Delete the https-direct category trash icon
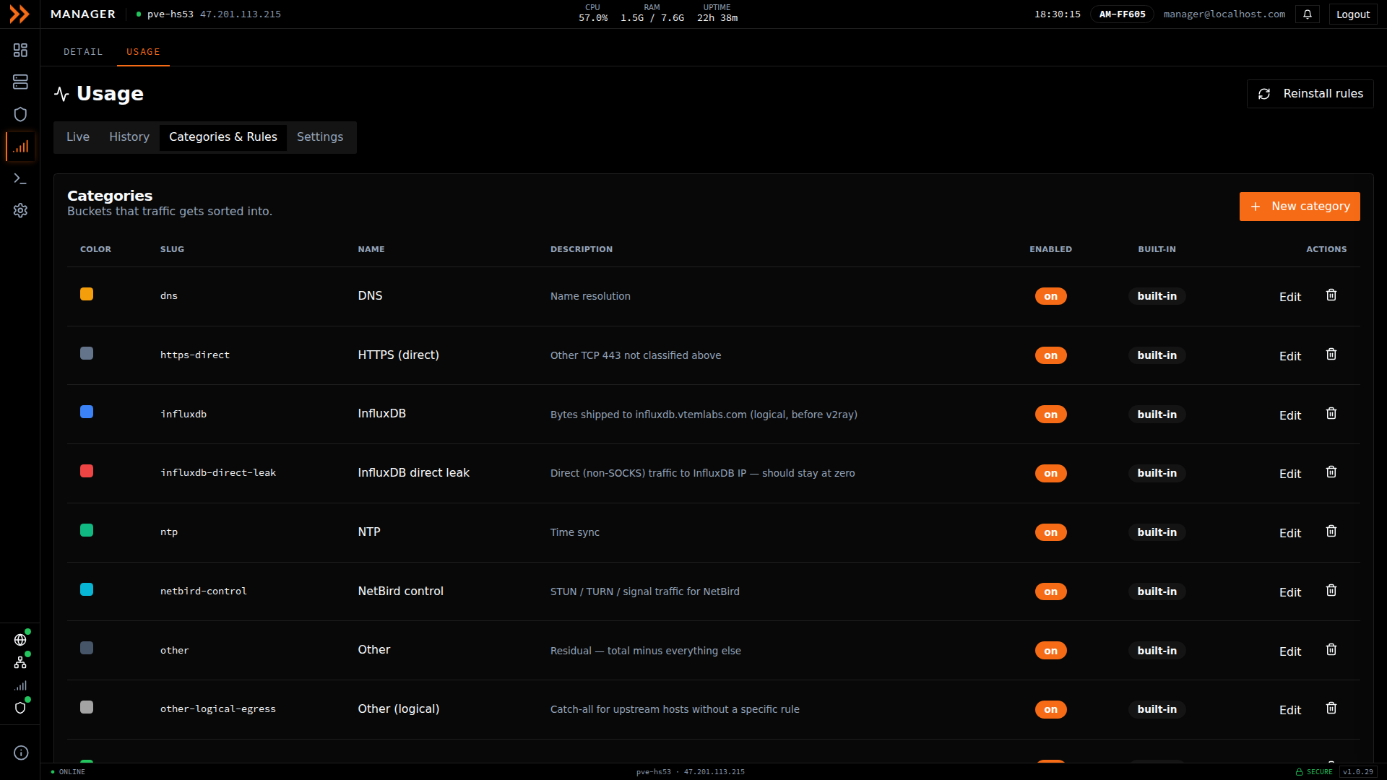 click(1331, 354)
